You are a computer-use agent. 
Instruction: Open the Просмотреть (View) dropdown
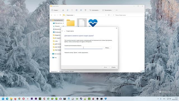tap(107, 10)
